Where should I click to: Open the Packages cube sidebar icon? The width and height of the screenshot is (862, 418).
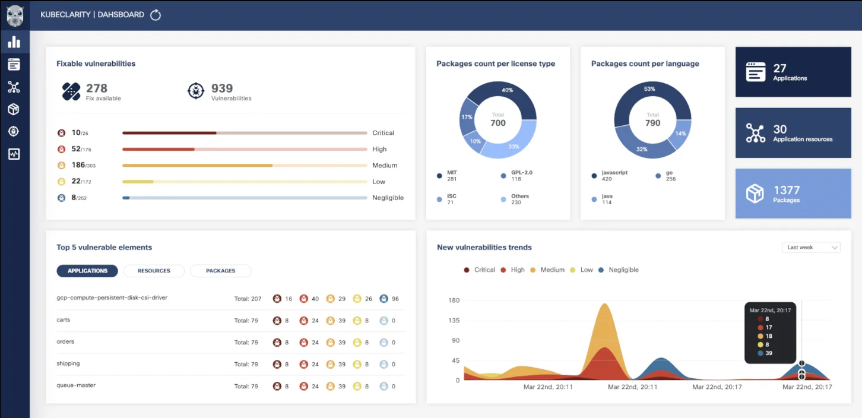[x=14, y=109]
